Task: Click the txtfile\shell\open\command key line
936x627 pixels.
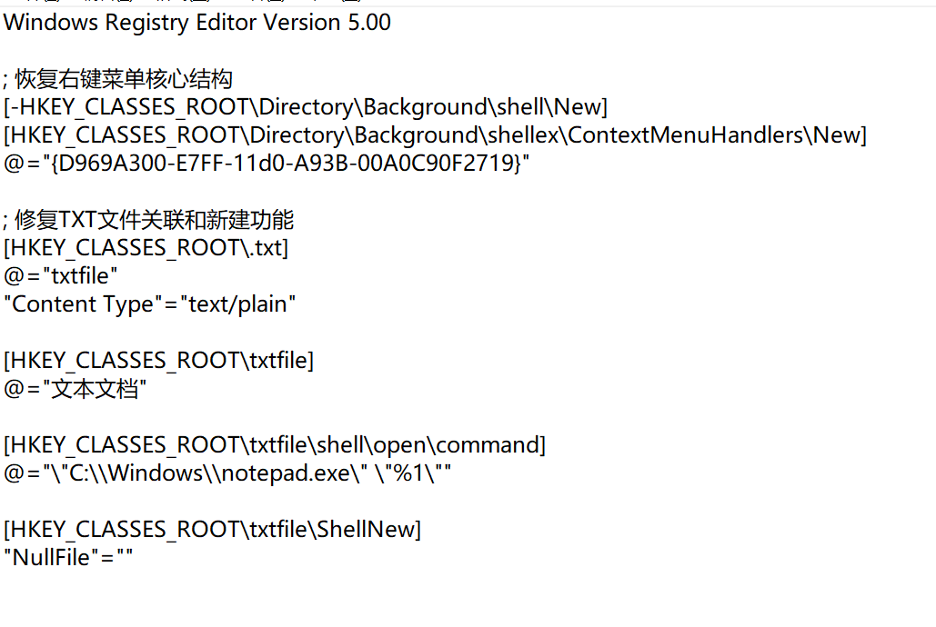Action: (275, 445)
